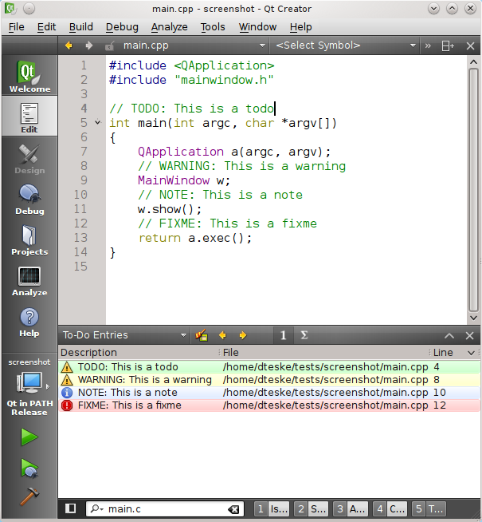Scan whole project for To-Dos
Screen dimensions: 482x522
(x=304, y=335)
